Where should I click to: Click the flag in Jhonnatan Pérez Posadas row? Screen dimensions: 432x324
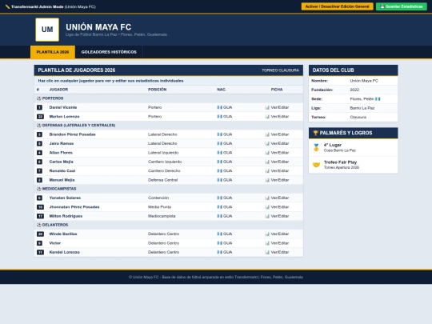point(219,207)
